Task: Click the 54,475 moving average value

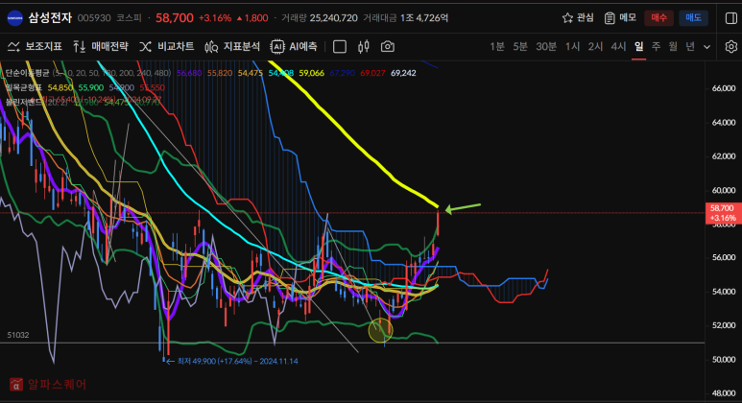Action: click(x=250, y=73)
